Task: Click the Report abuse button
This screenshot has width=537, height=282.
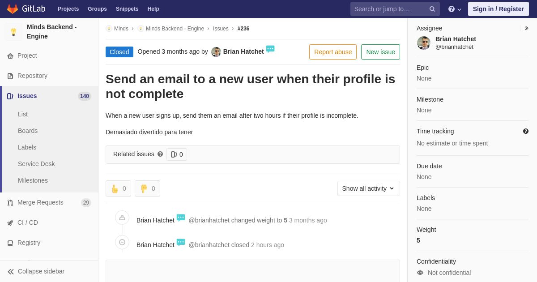Action: click(x=333, y=52)
